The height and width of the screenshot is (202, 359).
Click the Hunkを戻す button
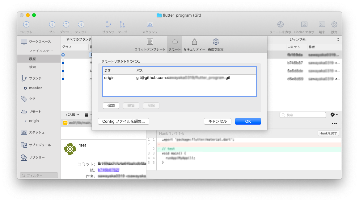click(328, 133)
